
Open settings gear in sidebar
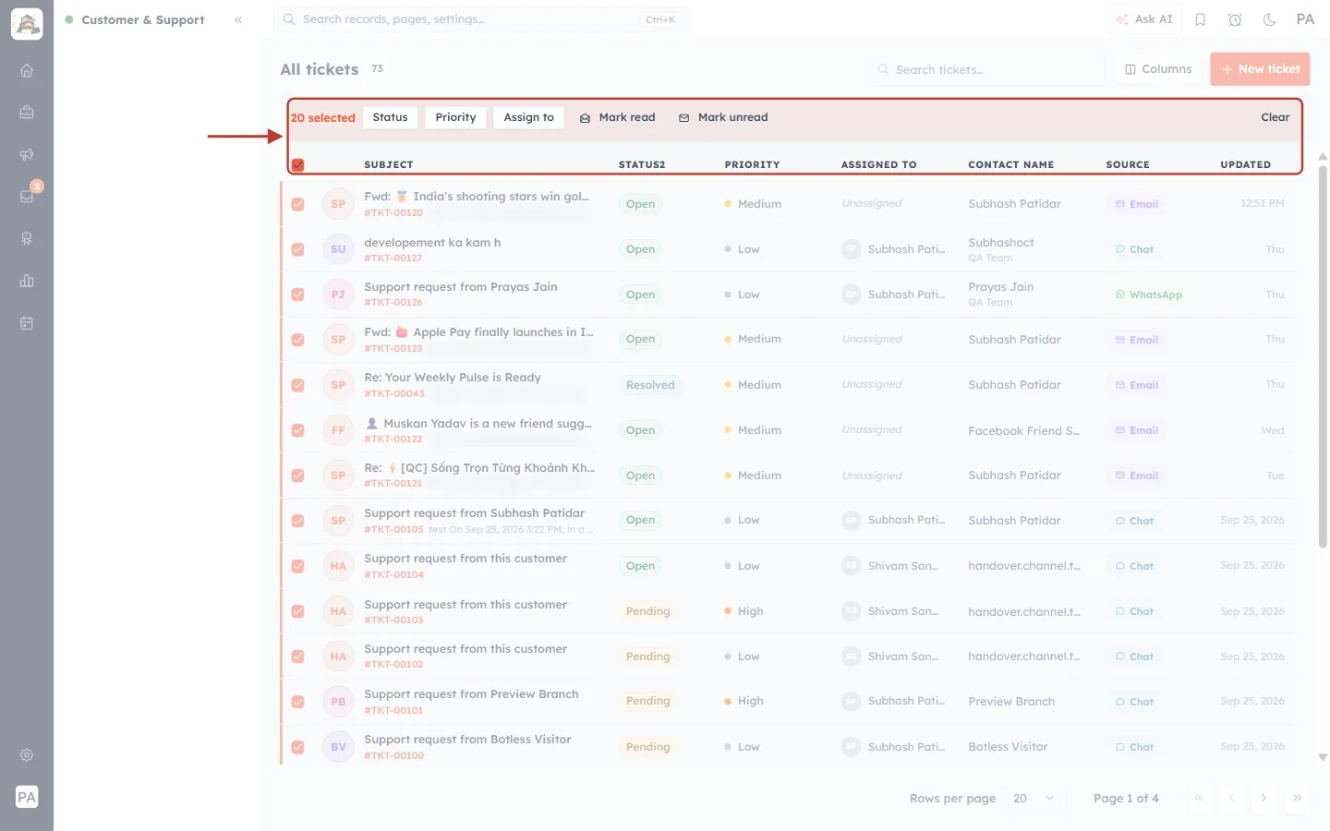pos(27,754)
